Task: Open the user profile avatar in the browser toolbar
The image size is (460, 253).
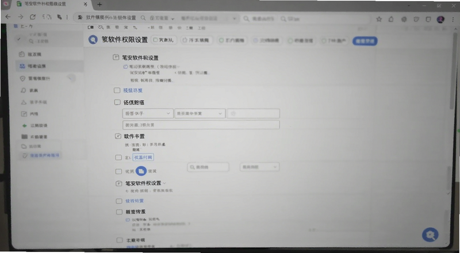Action: tap(440, 20)
